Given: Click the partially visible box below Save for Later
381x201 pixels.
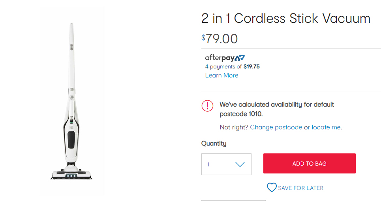Looking at the screenshot, I should (x=233, y=201).
